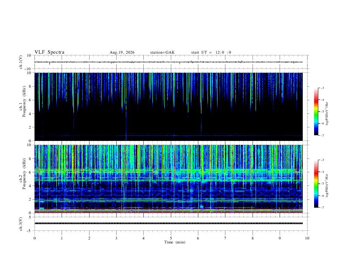Click the ch.1(V) axis label
346x267 pixels.
click(x=21, y=62)
